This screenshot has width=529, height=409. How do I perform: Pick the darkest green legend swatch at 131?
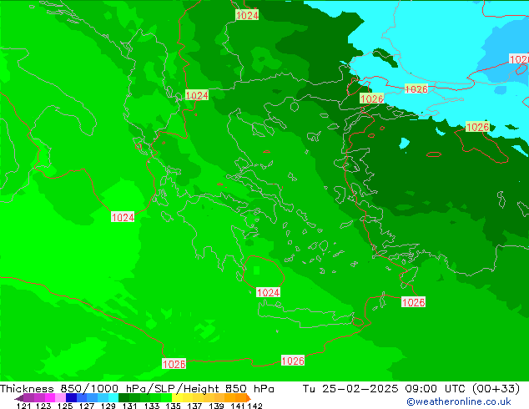pos(124,397)
